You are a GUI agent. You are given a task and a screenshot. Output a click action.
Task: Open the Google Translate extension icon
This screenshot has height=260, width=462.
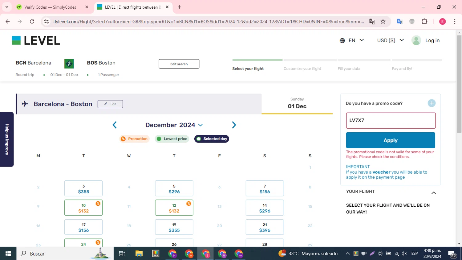click(x=400, y=21)
